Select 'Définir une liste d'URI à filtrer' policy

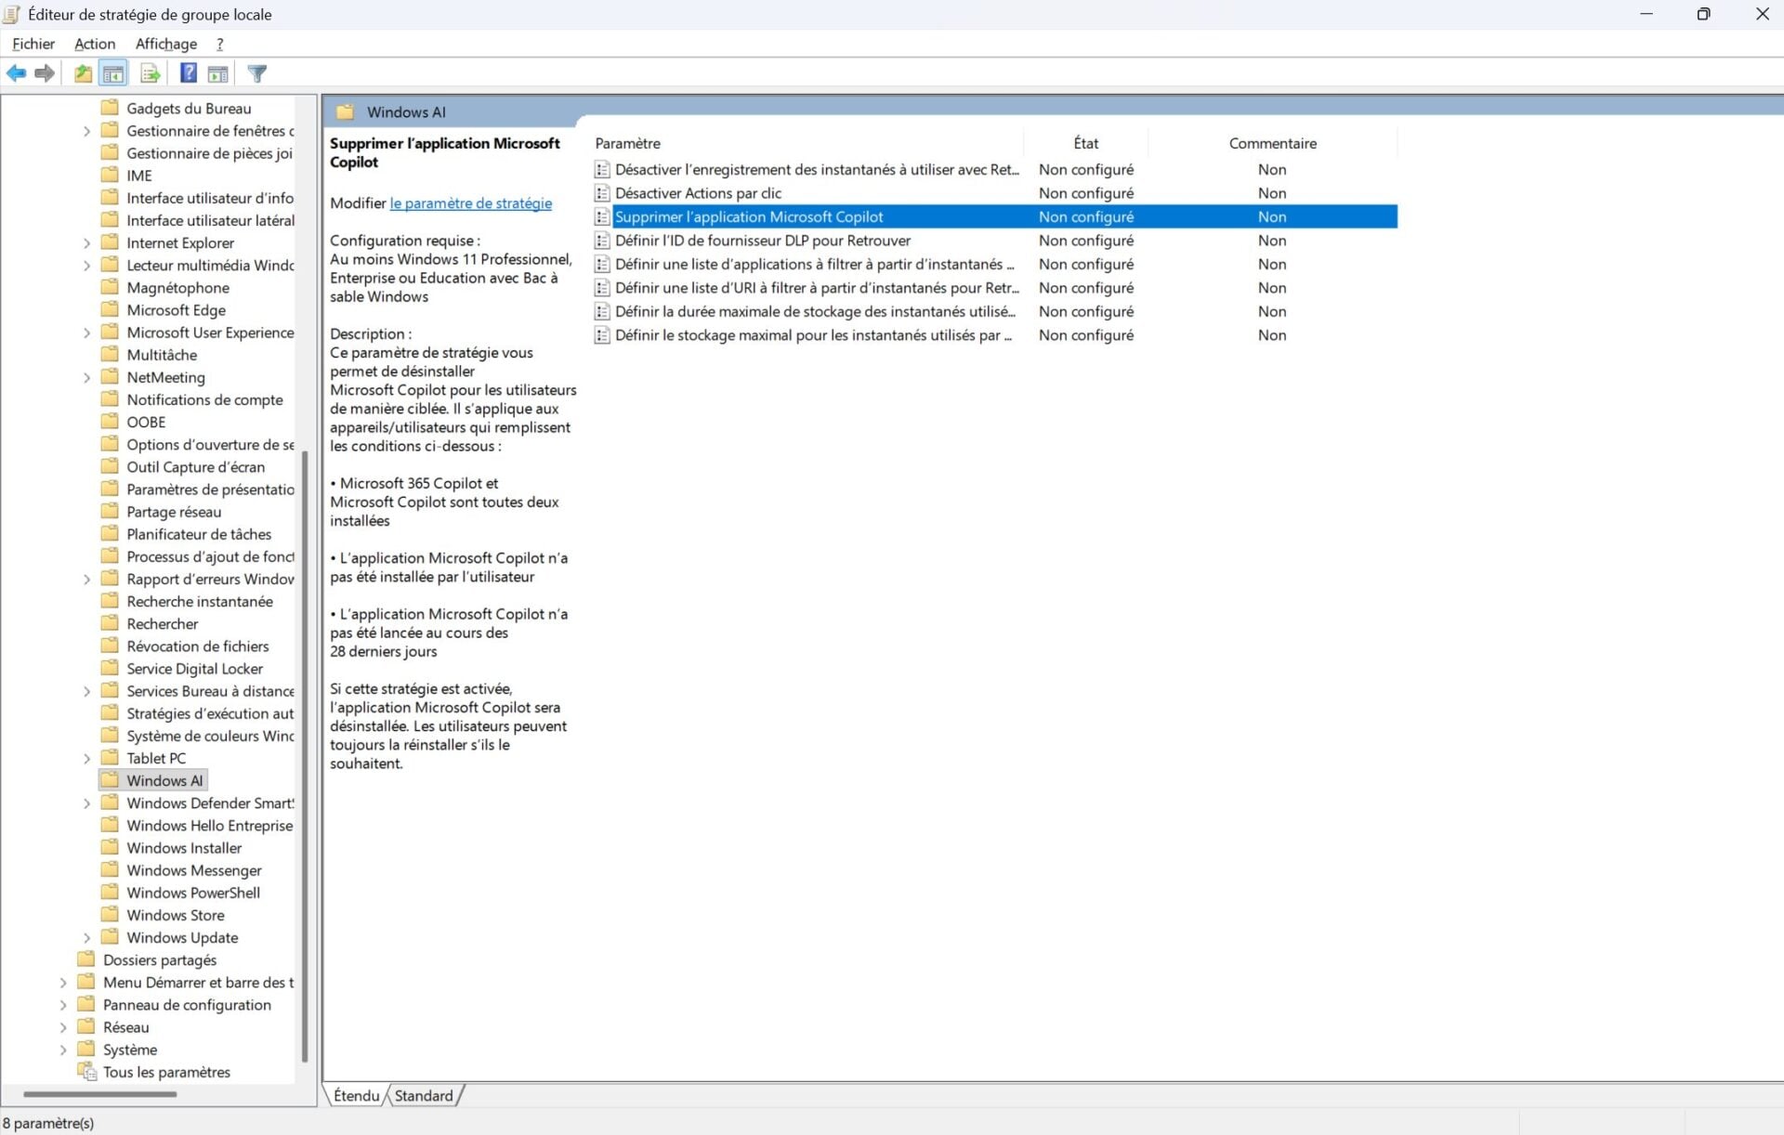tap(817, 288)
